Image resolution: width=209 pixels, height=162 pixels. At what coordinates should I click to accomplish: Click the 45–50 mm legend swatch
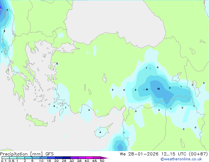click(x=97, y=158)
